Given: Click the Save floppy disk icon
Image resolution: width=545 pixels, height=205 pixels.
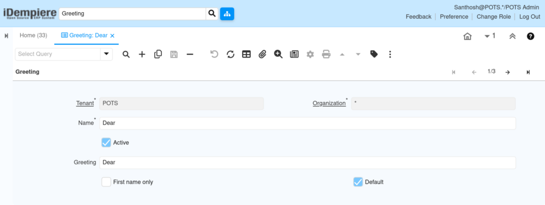Looking at the screenshot, I should click(x=174, y=54).
